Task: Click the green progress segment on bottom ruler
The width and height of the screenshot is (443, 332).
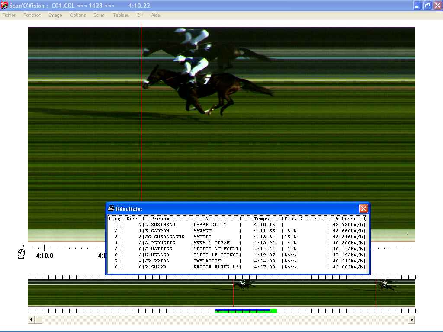Action: 246,311
